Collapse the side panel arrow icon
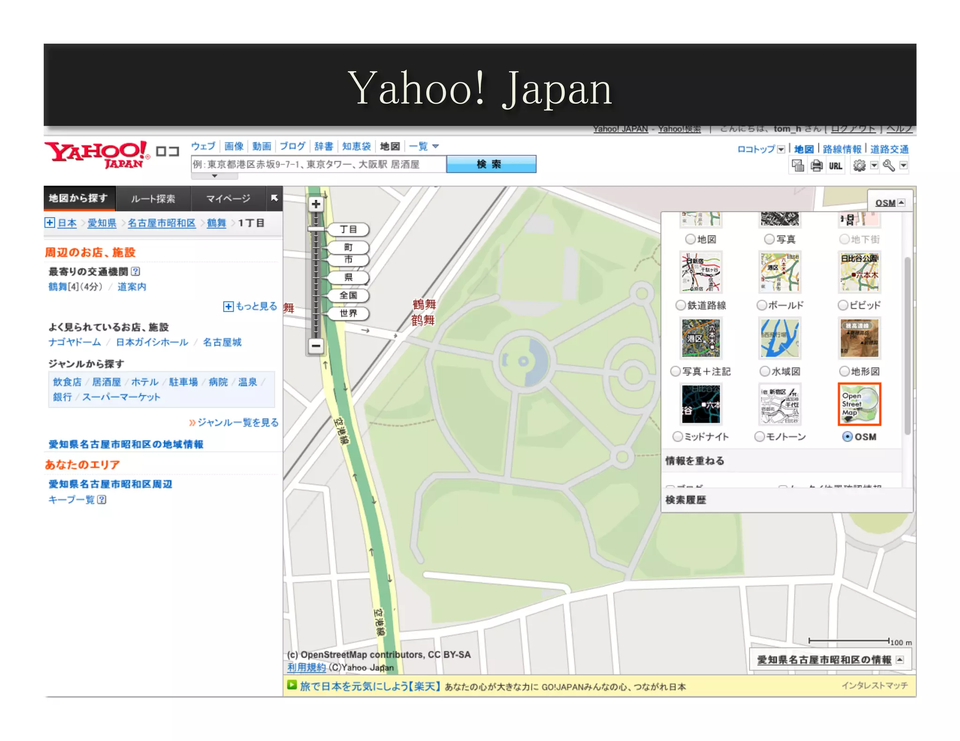Screen dimensions: 960x741 coord(274,198)
